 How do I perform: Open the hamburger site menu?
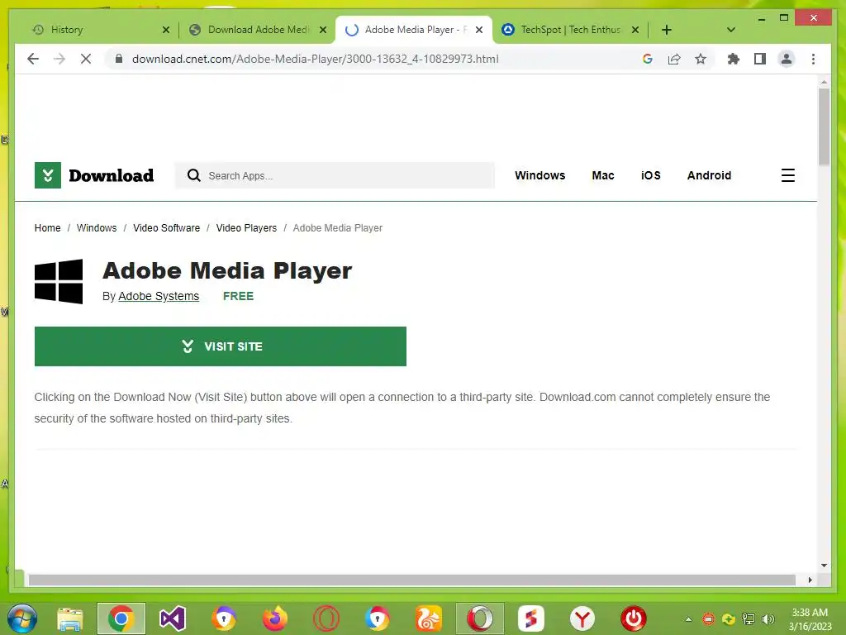coord(787,175)
